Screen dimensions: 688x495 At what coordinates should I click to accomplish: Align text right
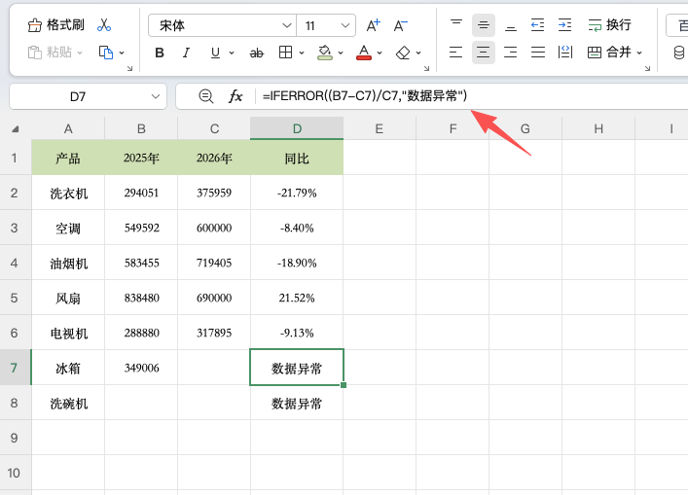510,53
